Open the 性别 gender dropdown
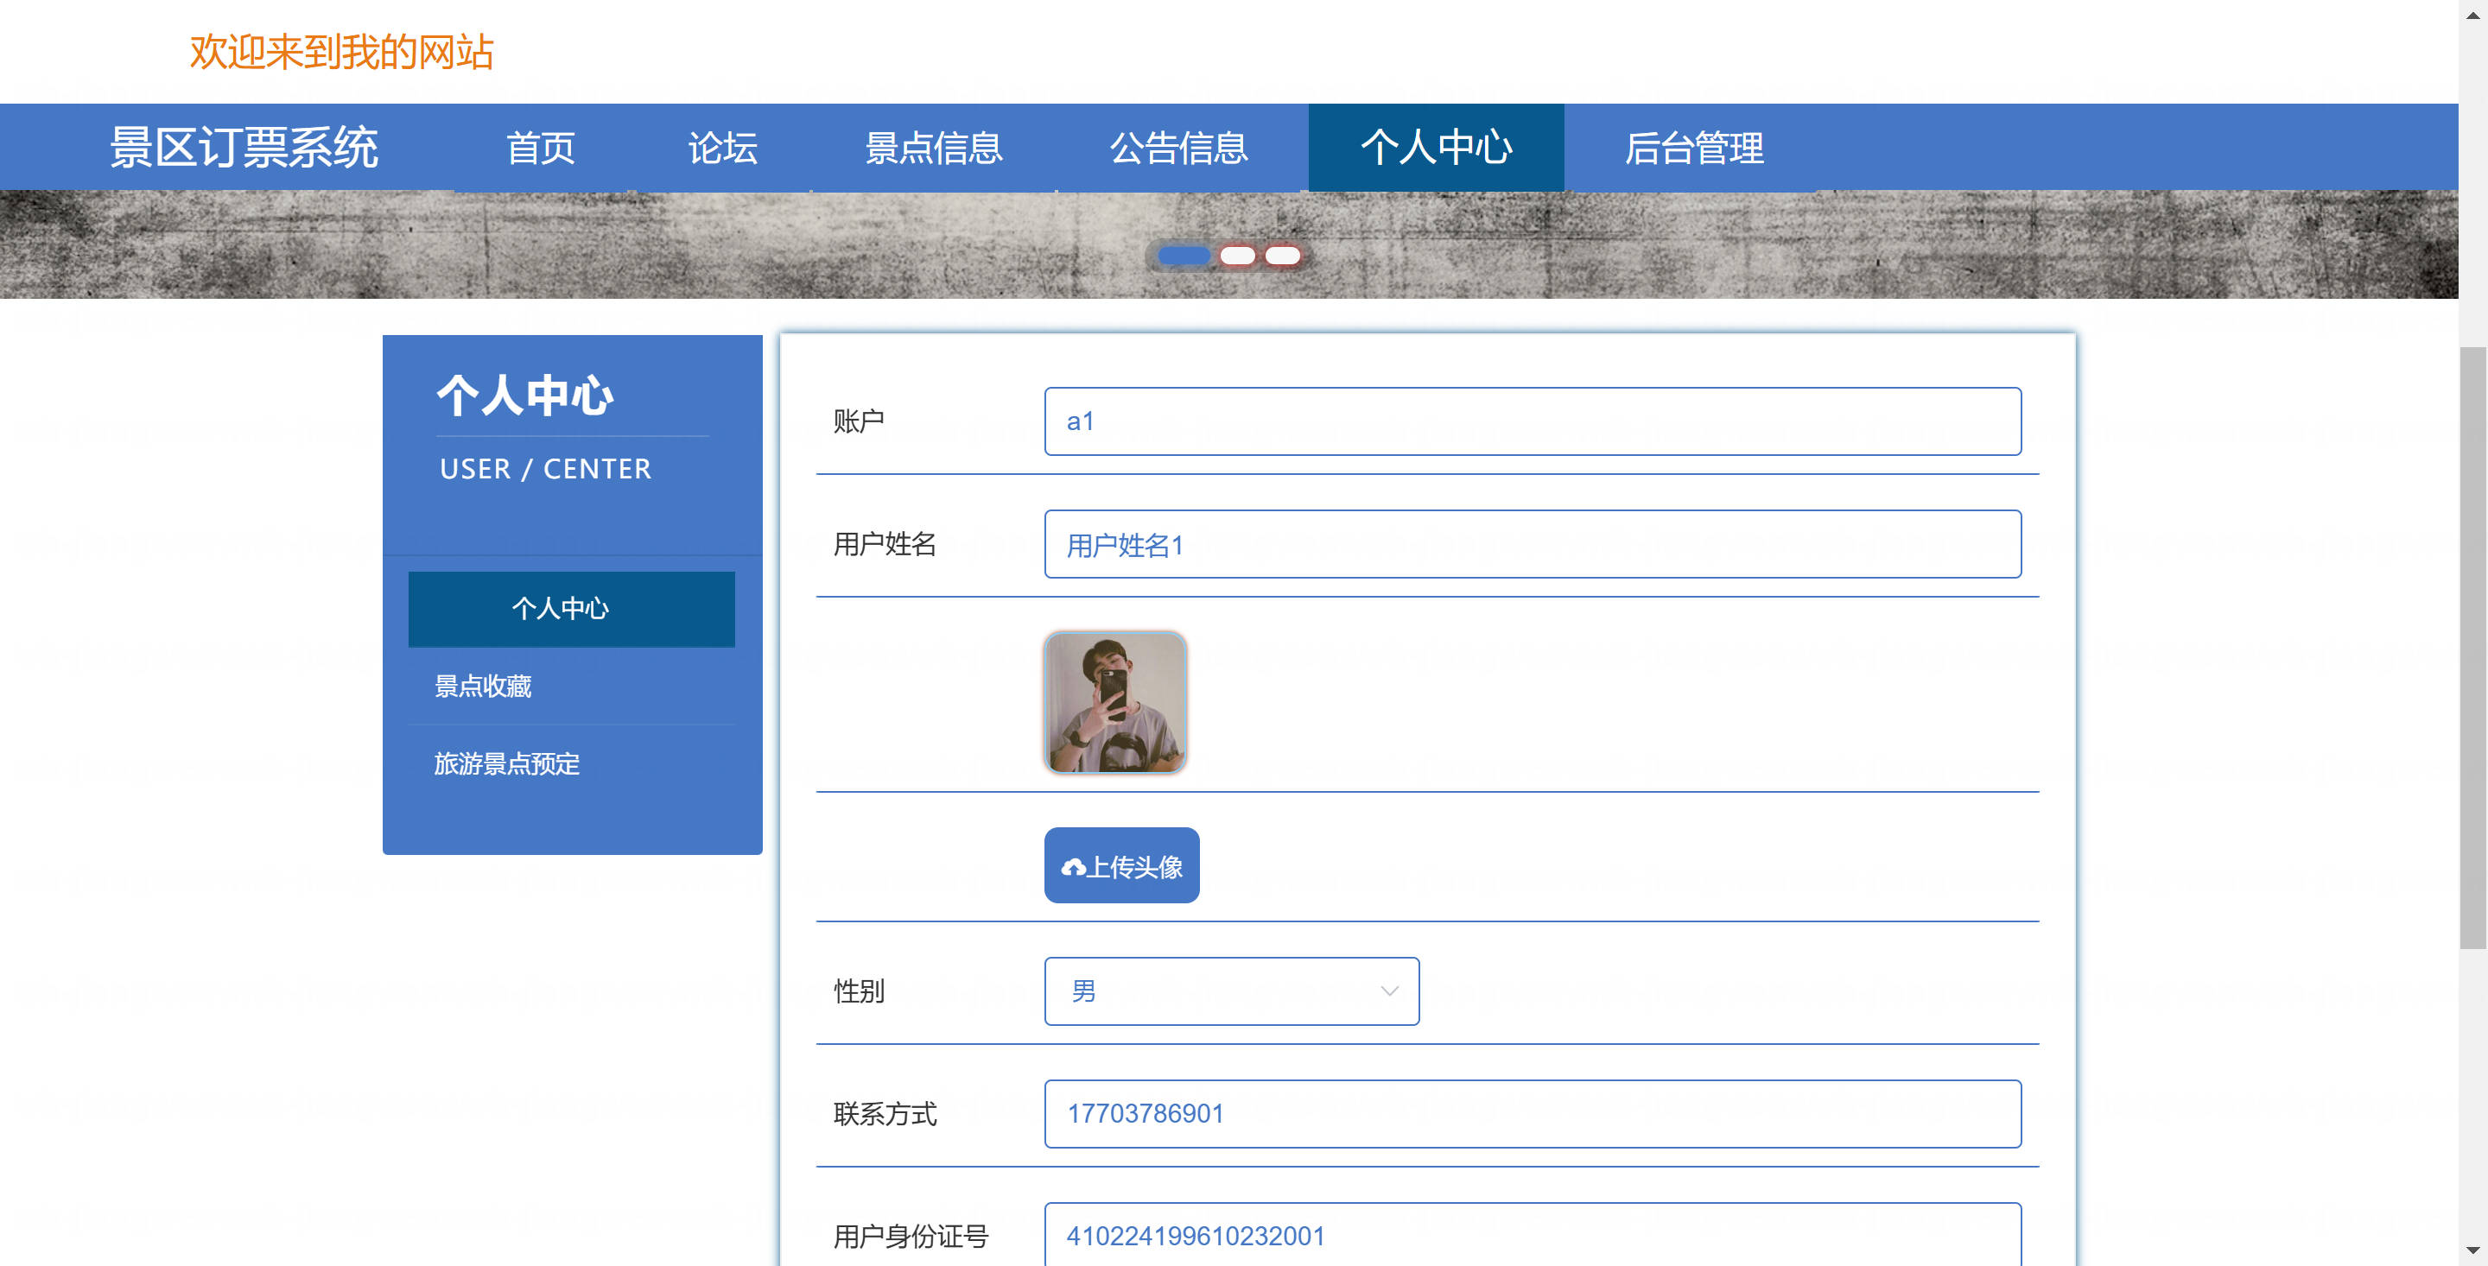2488x1266 pixels. click(1231, 991)
